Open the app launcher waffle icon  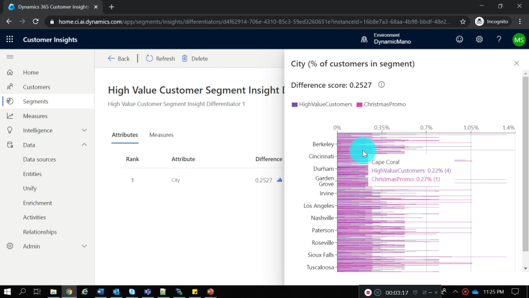point(10,40)
